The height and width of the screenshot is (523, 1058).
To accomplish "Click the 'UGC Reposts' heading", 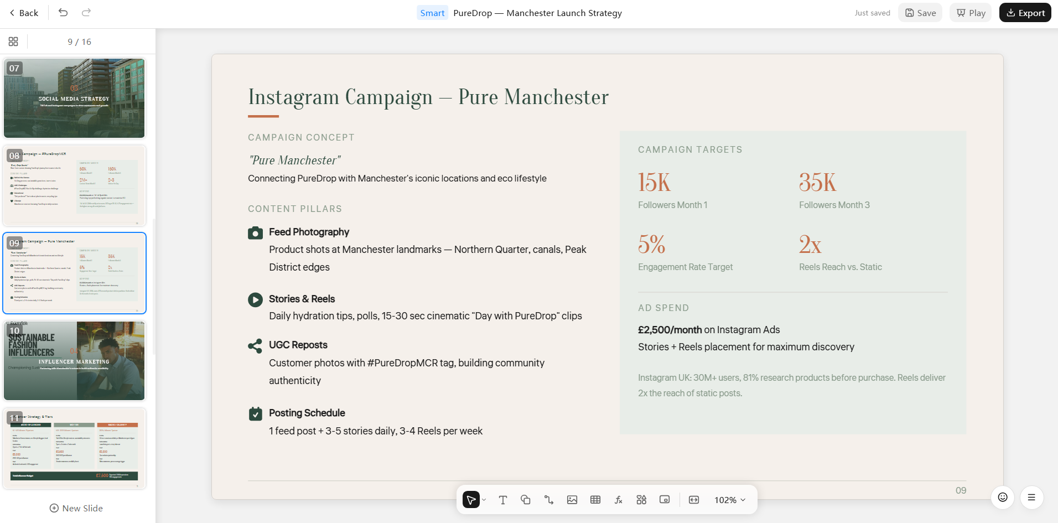I will pos(298,345).
